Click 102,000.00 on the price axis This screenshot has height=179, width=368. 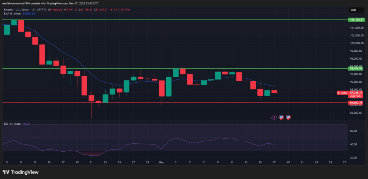click(357, 36)
